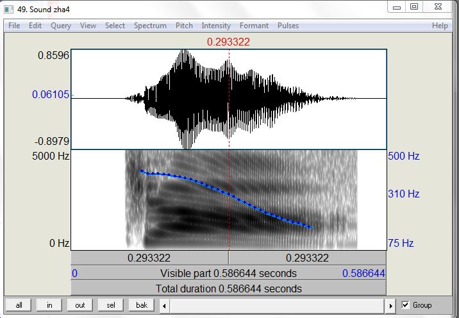Open the Pitch menu
This screenshot has width=459, height=318.
tap(184, 26)
